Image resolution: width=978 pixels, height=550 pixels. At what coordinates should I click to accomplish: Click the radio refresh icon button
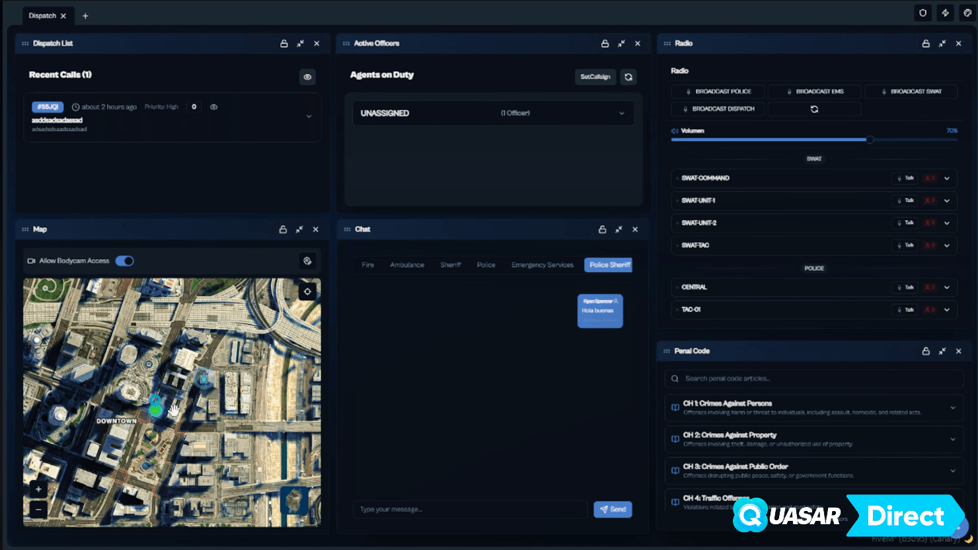click(x=814, y=109)
